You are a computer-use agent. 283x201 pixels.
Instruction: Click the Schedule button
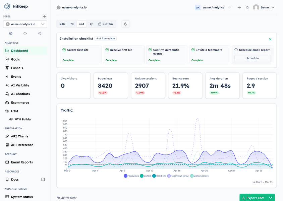[252, 58]
